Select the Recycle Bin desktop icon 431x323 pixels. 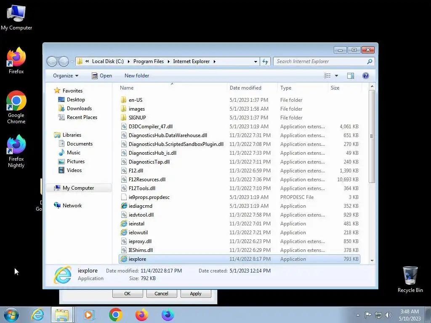click(410, 275)
